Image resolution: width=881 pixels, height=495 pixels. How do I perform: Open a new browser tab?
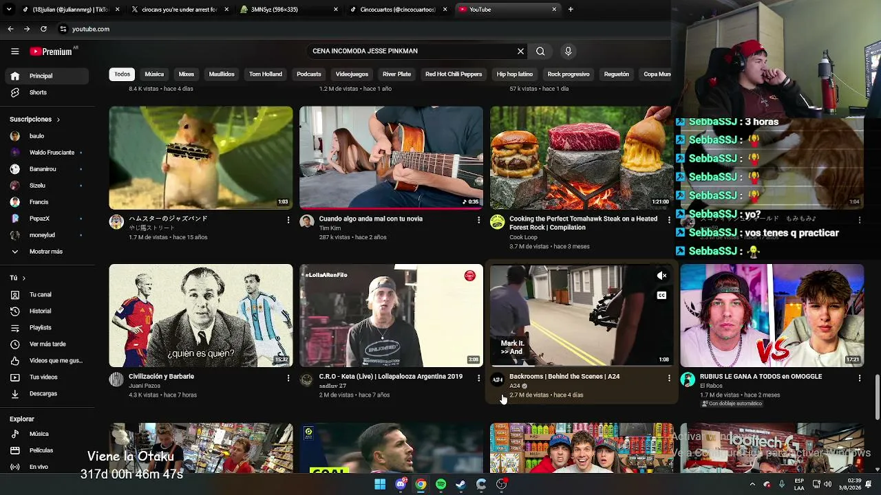[571, 9]
